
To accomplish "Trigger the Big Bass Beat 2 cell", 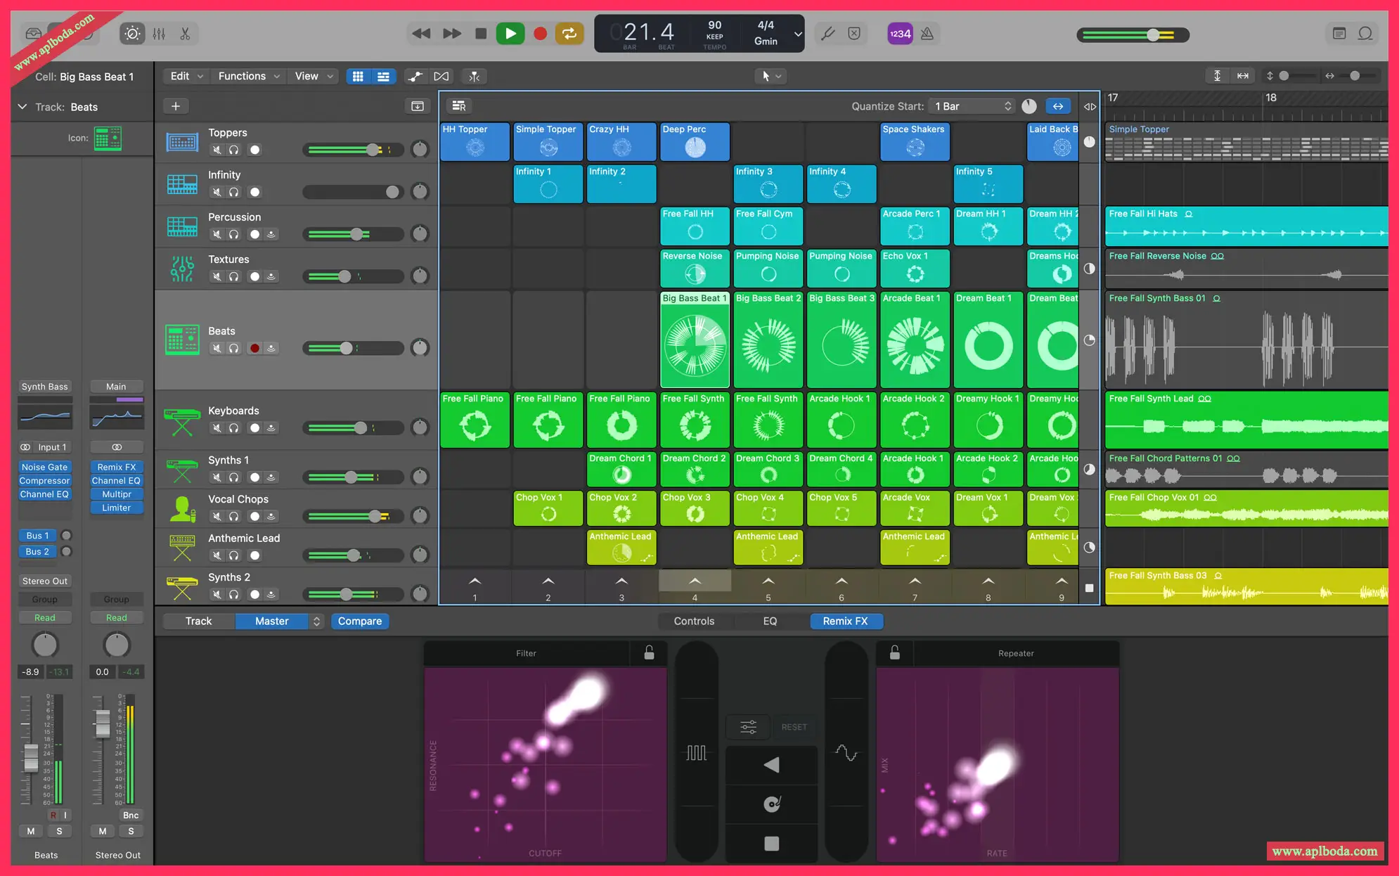I will coord(768,344).
